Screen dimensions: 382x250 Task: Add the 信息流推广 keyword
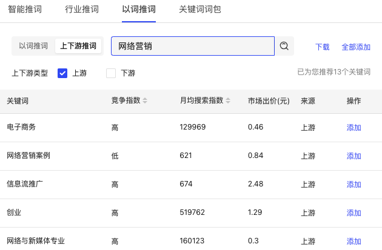[x=354, y=185]
